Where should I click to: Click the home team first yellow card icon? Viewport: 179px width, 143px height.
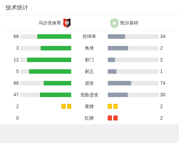63,106
